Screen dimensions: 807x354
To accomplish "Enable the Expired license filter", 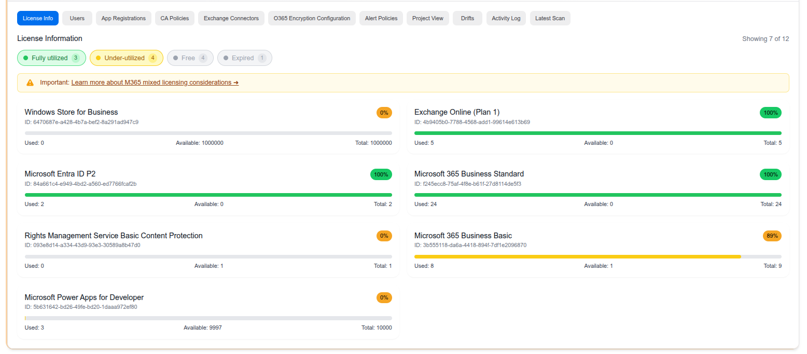I will pyautogui.click(x=244, y=58).
